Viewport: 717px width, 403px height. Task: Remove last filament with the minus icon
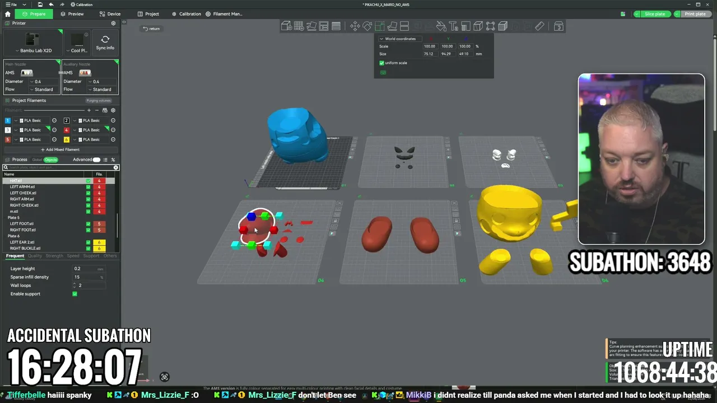click(x=96, y=110)
